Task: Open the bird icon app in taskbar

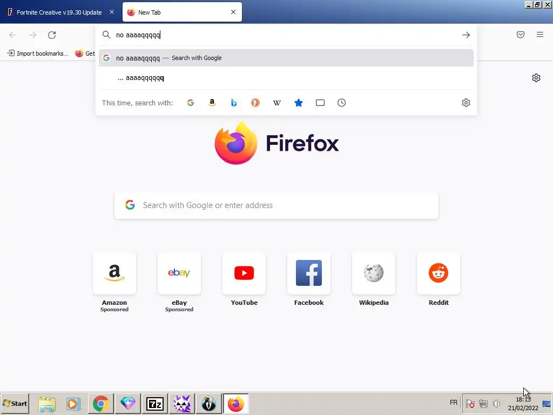Action: pos(209,404)
